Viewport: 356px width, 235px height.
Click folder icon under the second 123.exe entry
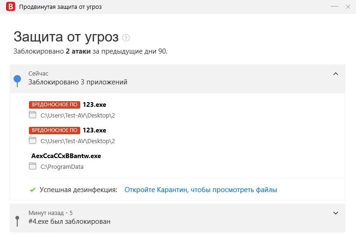33,141
